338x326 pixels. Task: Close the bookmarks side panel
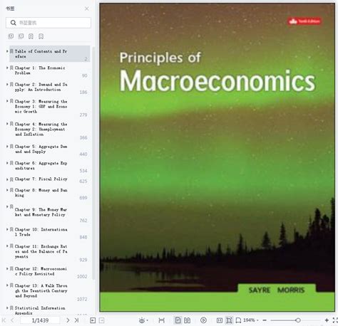pyautogui.click(x=87, y=9)
